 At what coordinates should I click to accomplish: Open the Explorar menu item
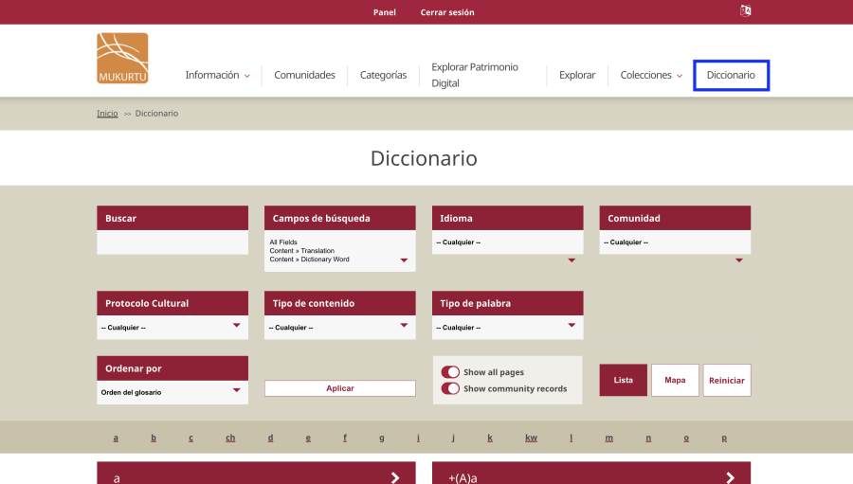point(577,75)
